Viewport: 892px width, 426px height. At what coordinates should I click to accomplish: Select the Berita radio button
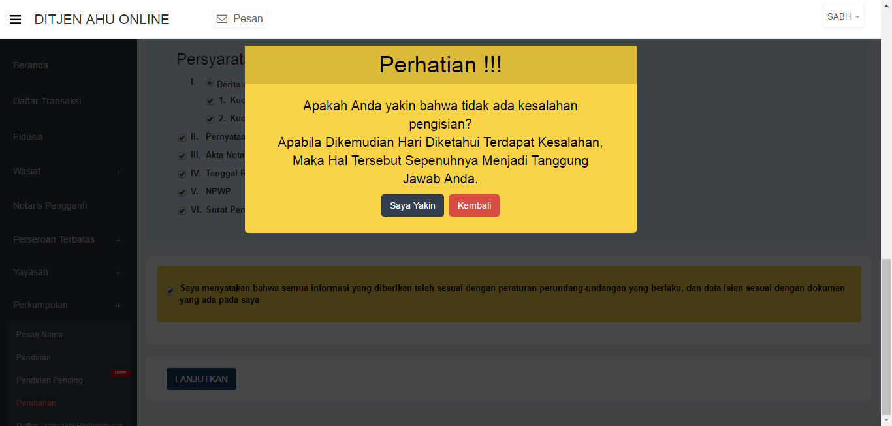pyautogui.click(x=210, y=84)
